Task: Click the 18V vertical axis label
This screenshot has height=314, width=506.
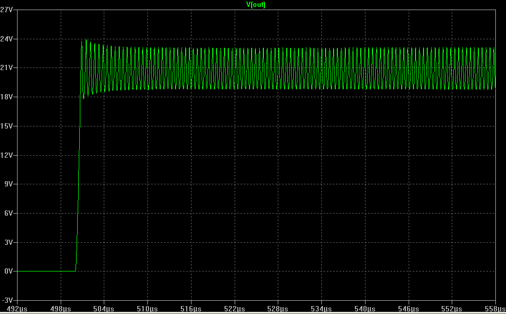Action: (x=6, y=97)
